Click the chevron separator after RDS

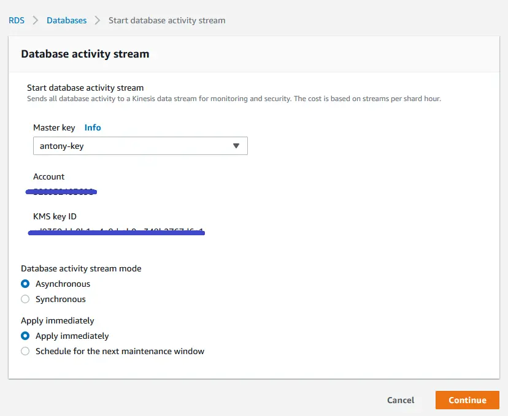pyautogui.click(x=36, y=20)
